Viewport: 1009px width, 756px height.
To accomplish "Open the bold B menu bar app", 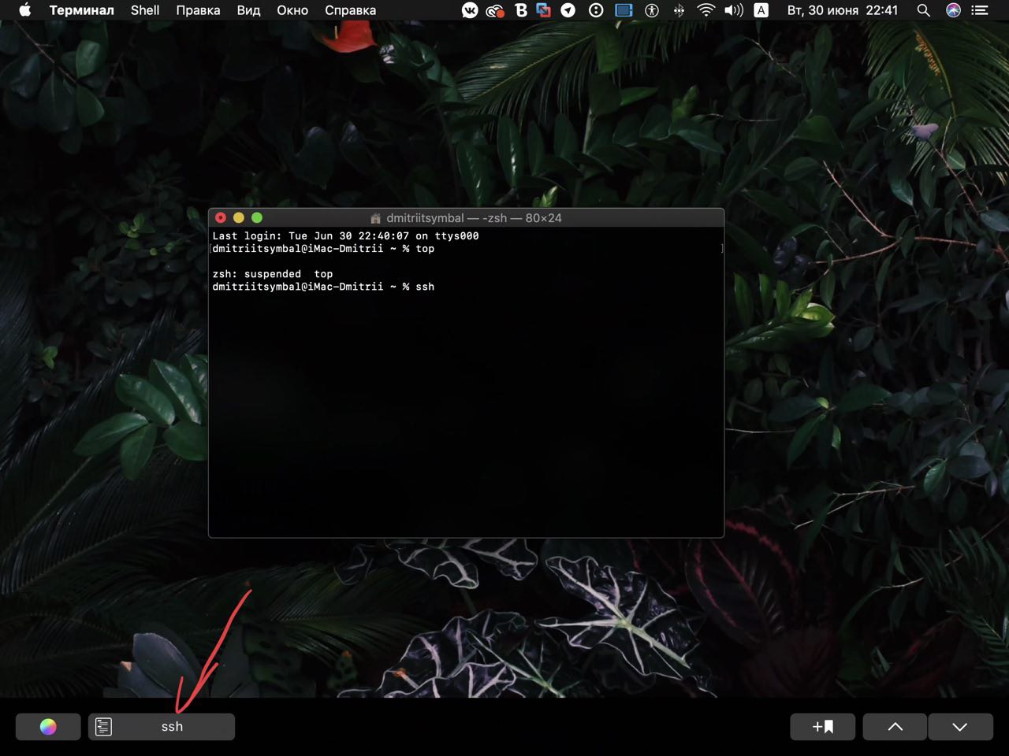I will pos(521,10).
